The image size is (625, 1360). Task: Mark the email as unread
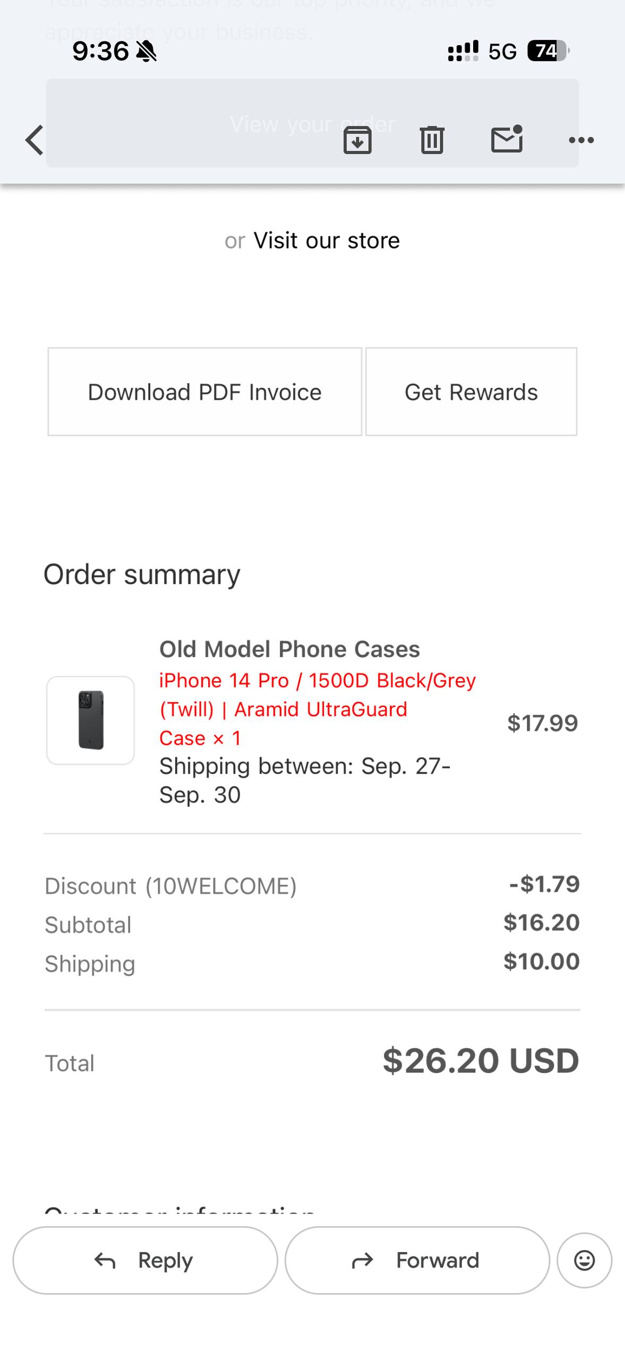507,140
